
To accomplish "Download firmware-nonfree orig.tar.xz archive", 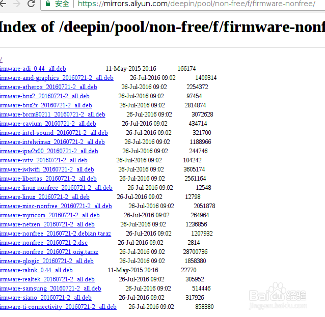I will [49, 252].
